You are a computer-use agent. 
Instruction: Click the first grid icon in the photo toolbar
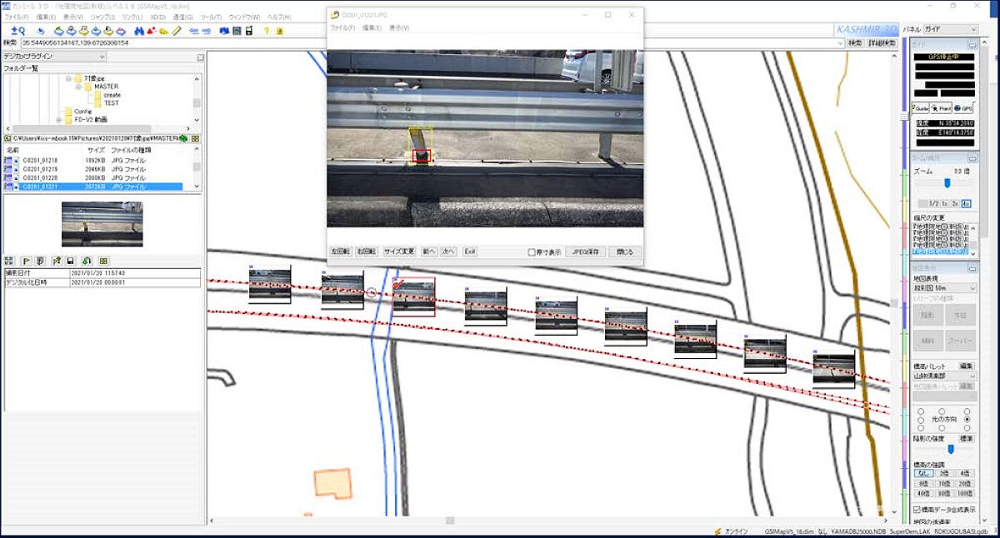click(9, 261)
